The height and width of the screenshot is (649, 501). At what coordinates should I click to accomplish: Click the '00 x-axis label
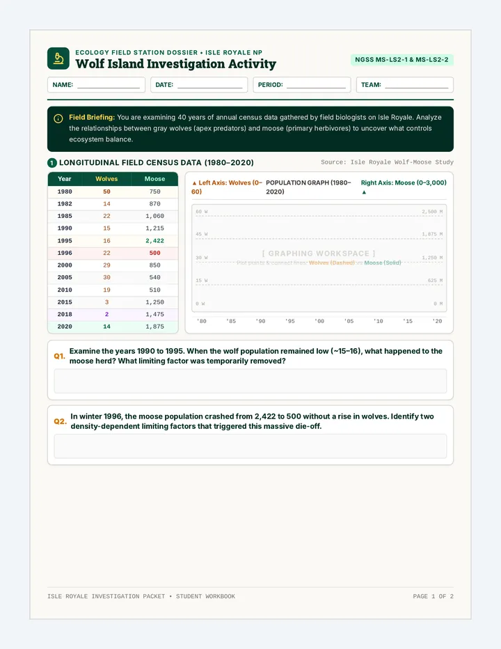pyautogui.click(x=319, y=321)
